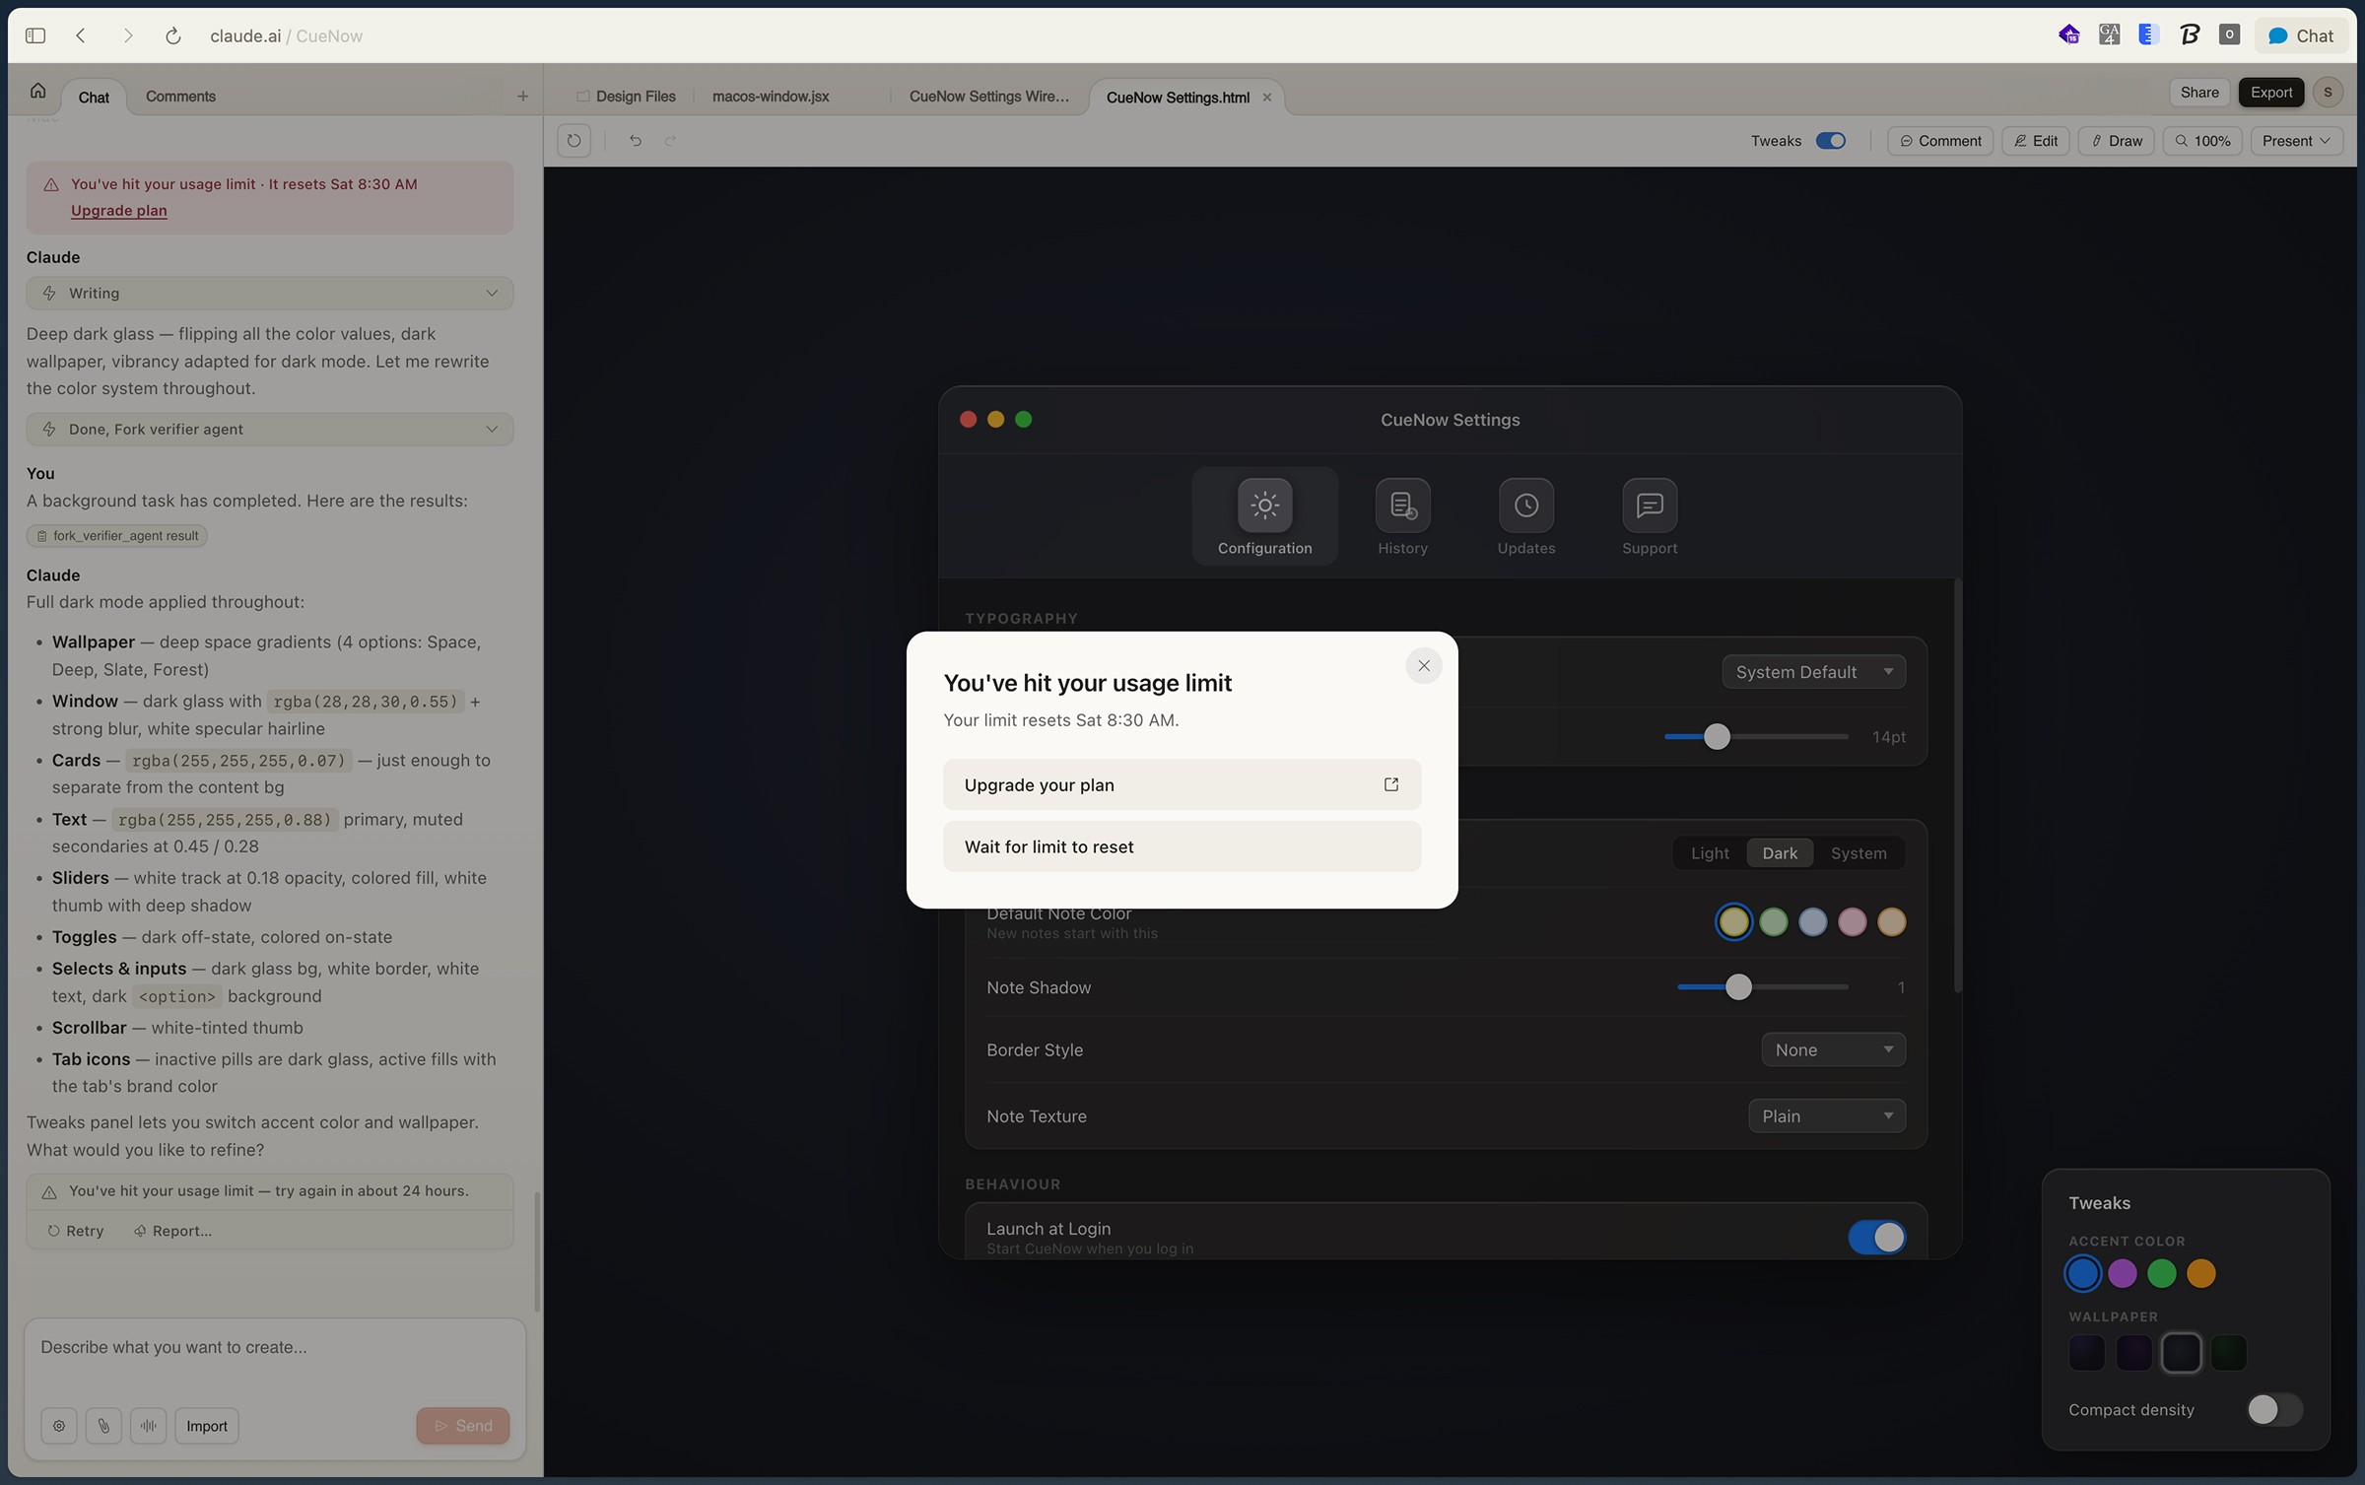Click the voice waveform icon
Screen dimensions: 2365x1485
pyautogui.click(x=148, y=1426)
